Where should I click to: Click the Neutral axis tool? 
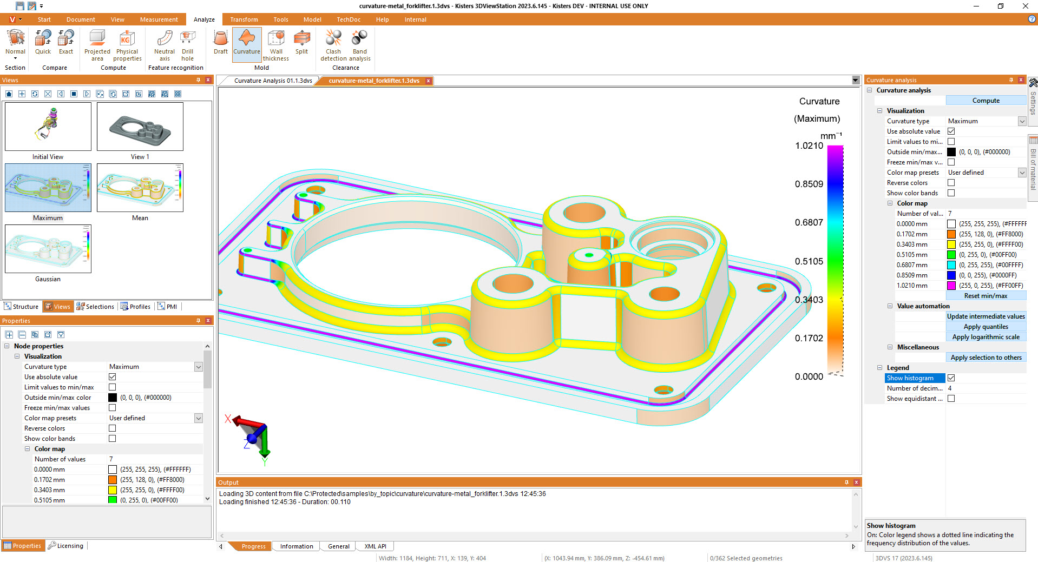click(x=165, y=45)
